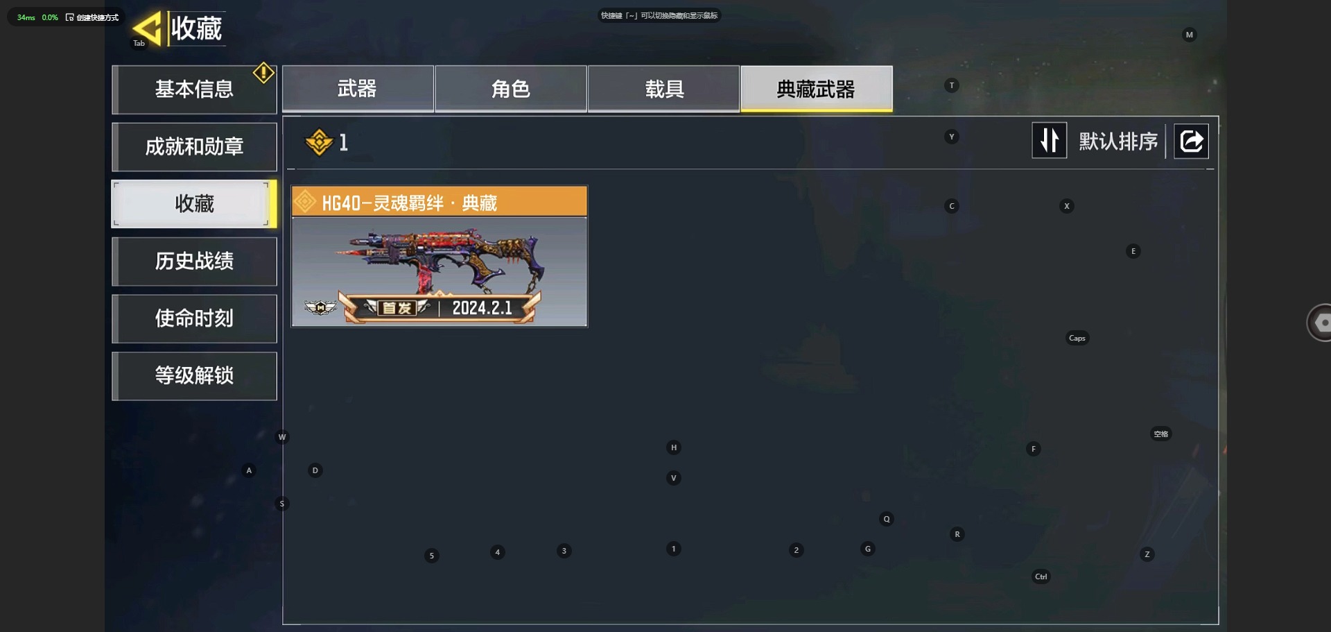This screenshot has height=632, width=1331.
Task: Click the gold collection emblem icon
Action: click(319, 142)
